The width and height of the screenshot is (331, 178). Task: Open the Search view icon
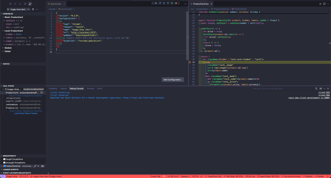[15, 4]
